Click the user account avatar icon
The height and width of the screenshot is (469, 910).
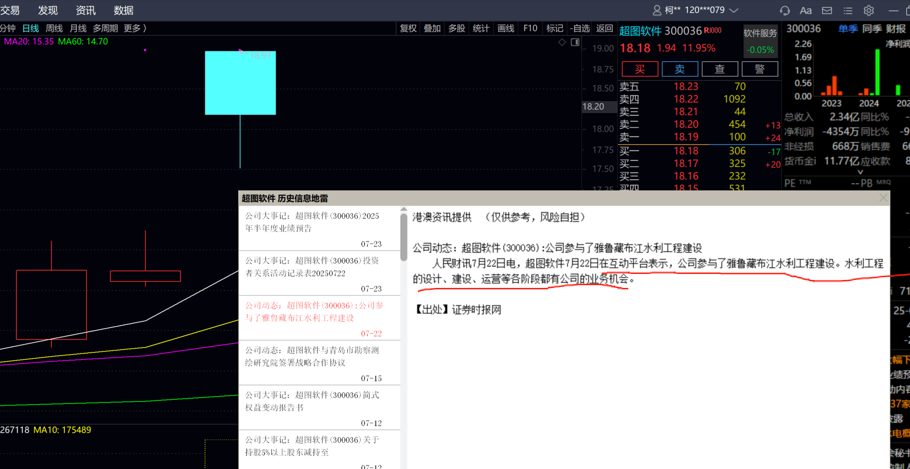[x=657, y=10]
